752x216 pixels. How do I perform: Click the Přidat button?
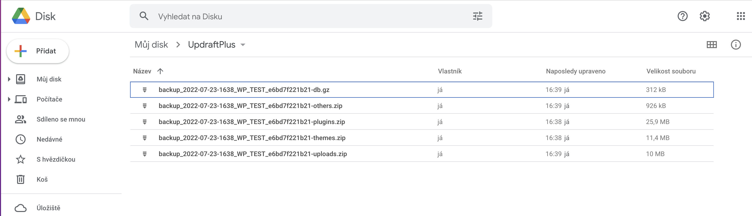[x=38, y=51]
